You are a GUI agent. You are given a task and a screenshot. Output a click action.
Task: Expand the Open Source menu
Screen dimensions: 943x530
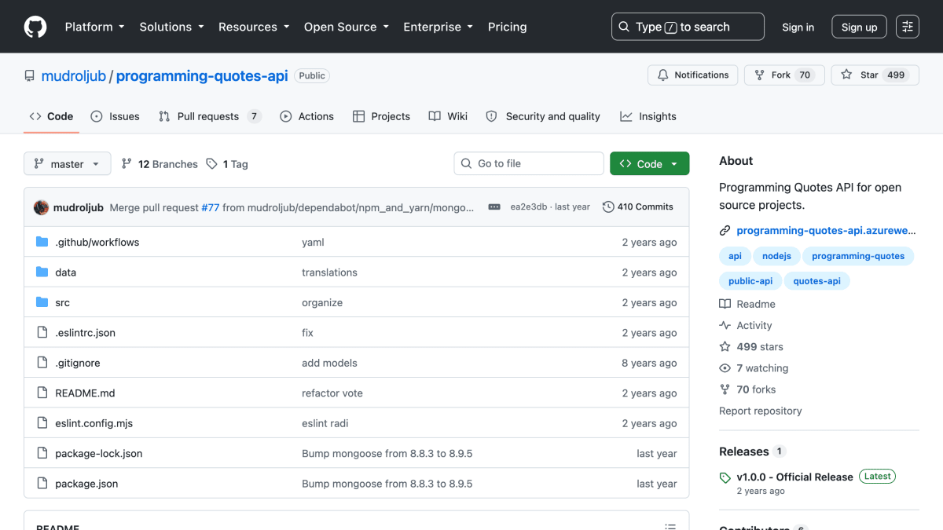347,27
